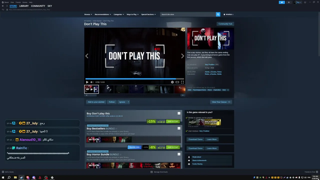Add more tags with plus button
The width and height of the screenshot is (320, 180).
(x=228, y=90)
